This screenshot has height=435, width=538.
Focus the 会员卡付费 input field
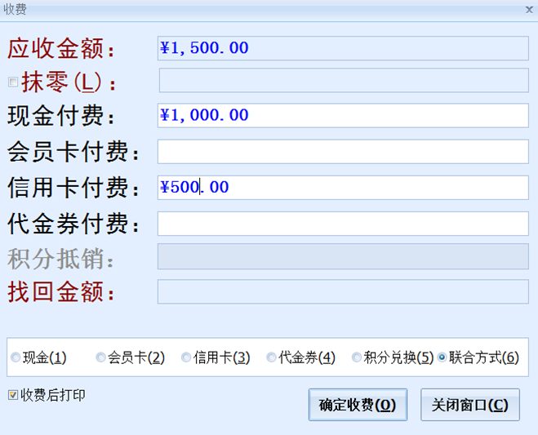[x=343, y=152]
